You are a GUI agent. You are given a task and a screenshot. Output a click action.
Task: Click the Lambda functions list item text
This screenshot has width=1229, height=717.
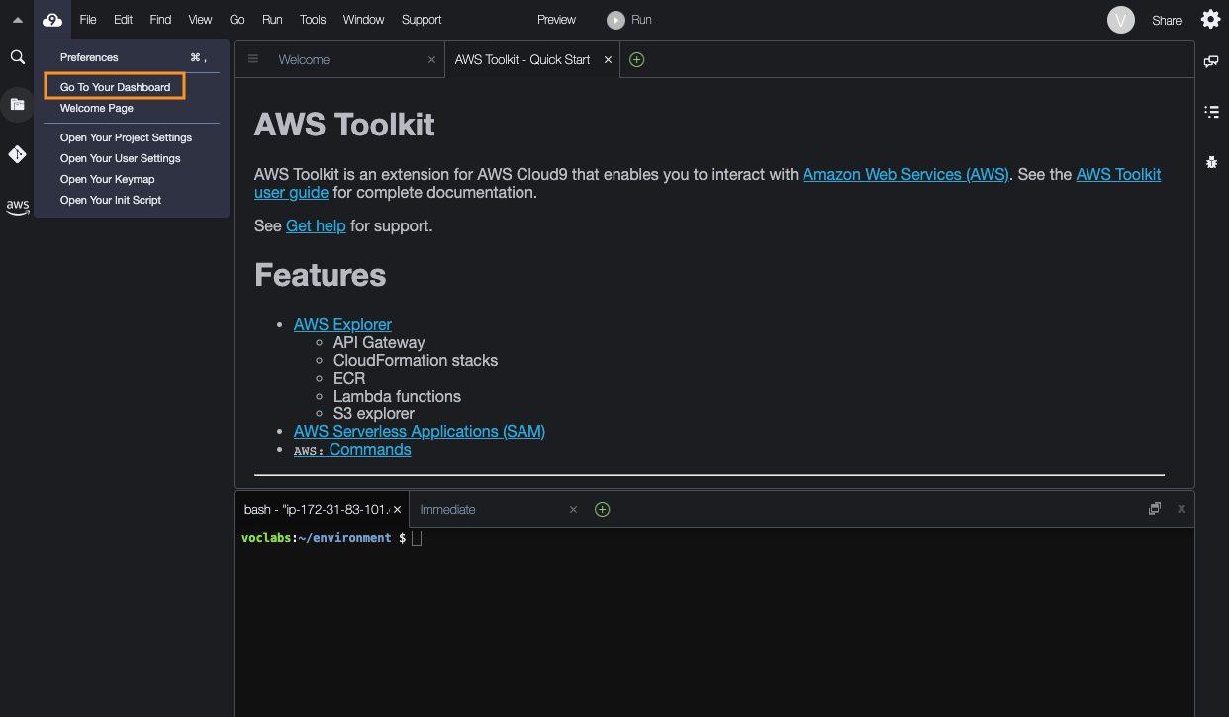(x=397, y=396)
